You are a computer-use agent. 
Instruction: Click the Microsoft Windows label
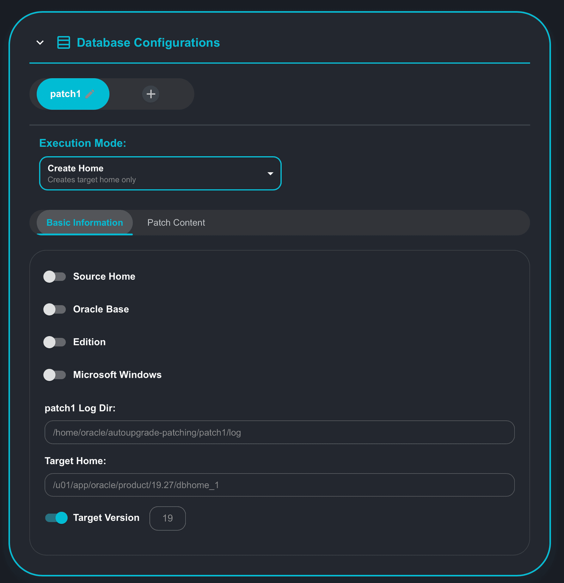(x=117, y=375)
